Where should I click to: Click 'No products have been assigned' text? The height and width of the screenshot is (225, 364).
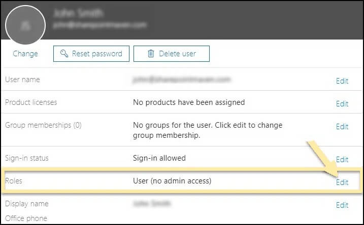point(189,102)
